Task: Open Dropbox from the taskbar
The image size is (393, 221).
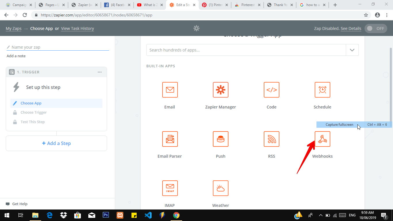Action: pos(64,215)
